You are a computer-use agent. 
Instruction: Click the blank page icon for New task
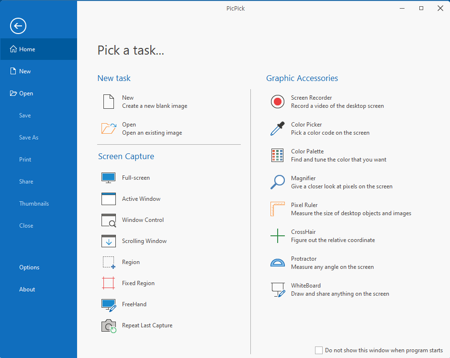tap(109, 102)
